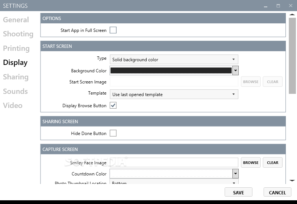Image resolution: width=297 pixels, height=204 pixels.
Task: Click the Sharing Screen section header
Action: (163, 122)
